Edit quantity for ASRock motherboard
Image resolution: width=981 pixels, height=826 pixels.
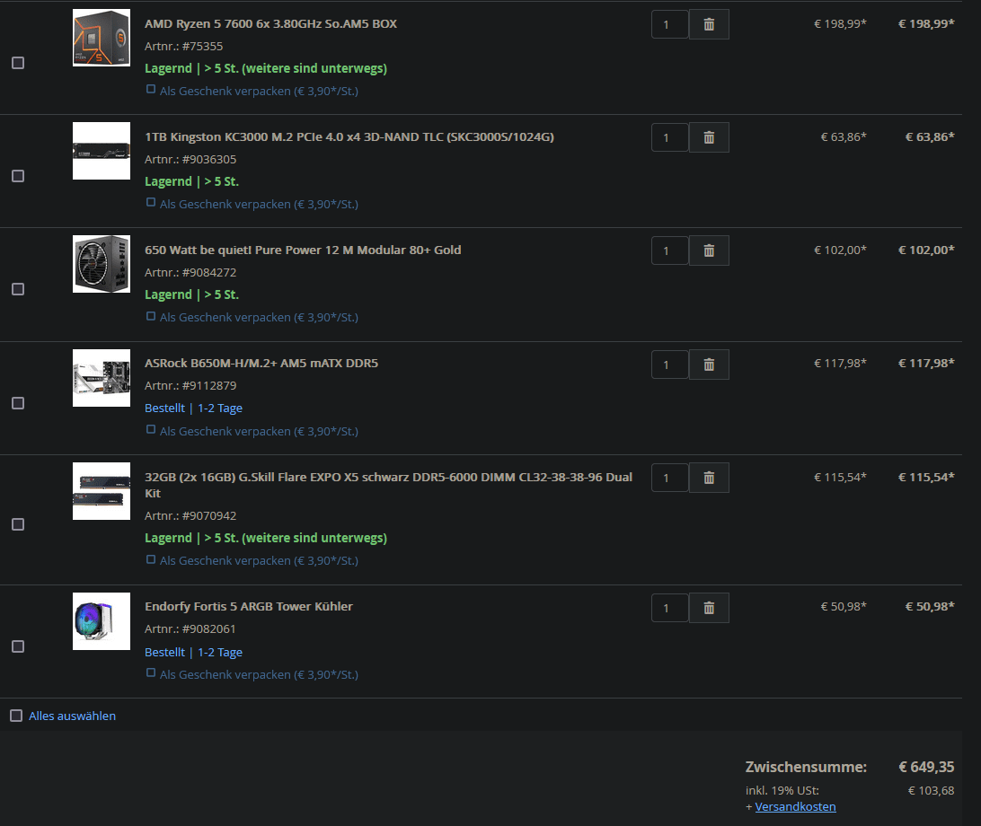click(670, 365)
